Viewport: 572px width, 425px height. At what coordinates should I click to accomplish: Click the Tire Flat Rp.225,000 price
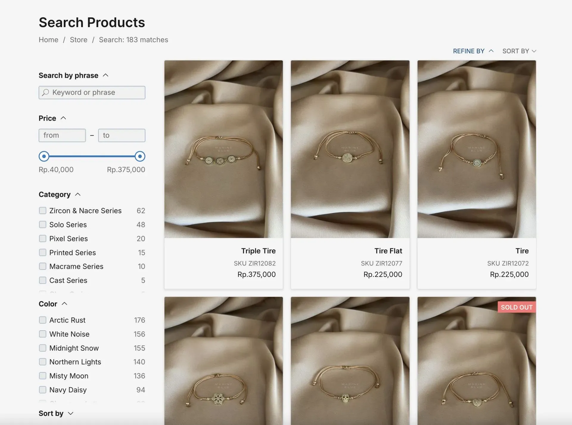pyautogui.click(x=383, y=275)
